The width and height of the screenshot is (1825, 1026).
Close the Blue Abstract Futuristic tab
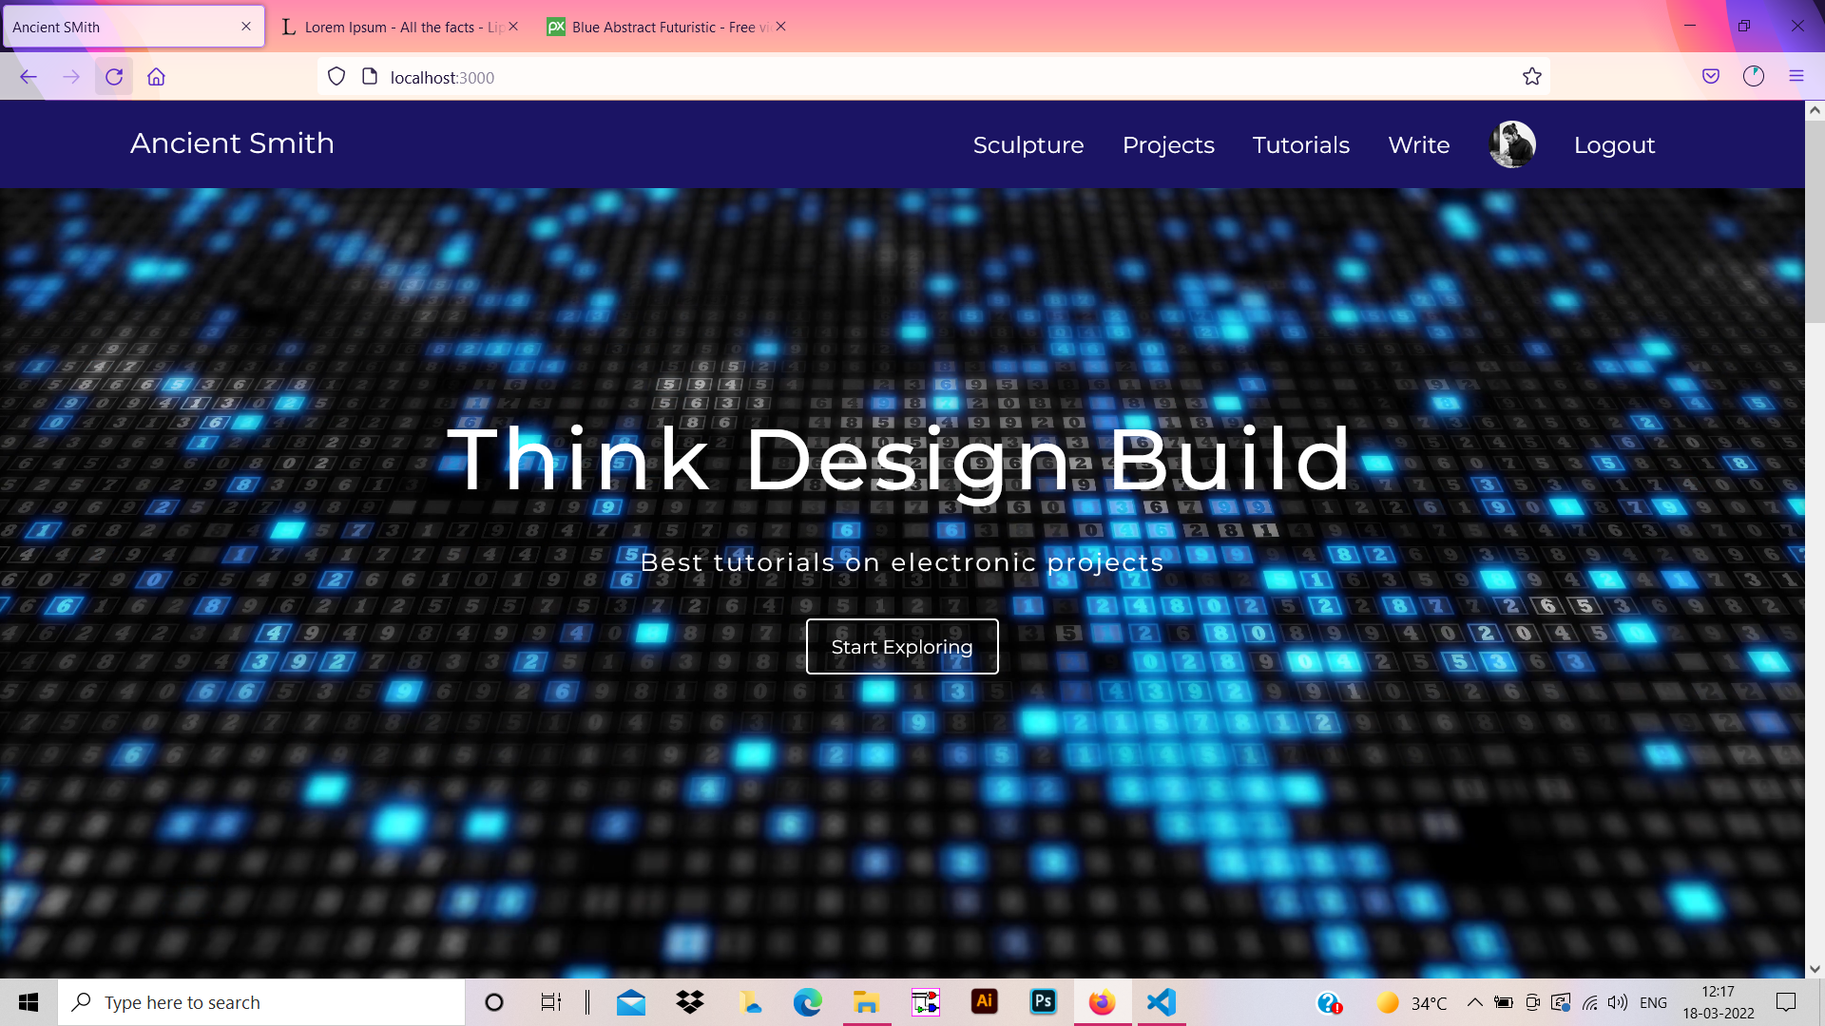pyautogui.click(x=780, y=27)
